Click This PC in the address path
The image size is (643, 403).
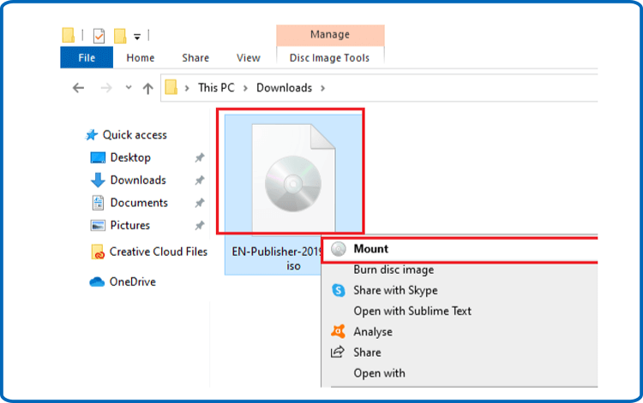pyautogui.click(x=216, y=87)
